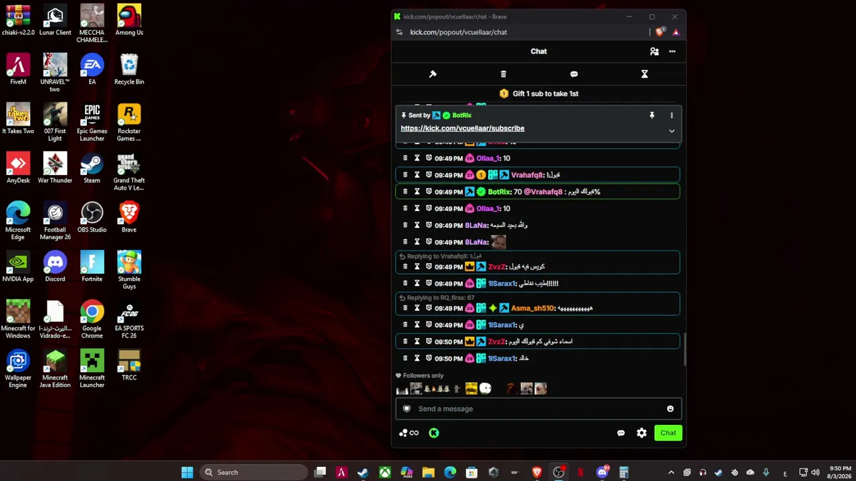Click the trash icon in chat toolbar
Screen dimensions: 856x481
(504, 74)
